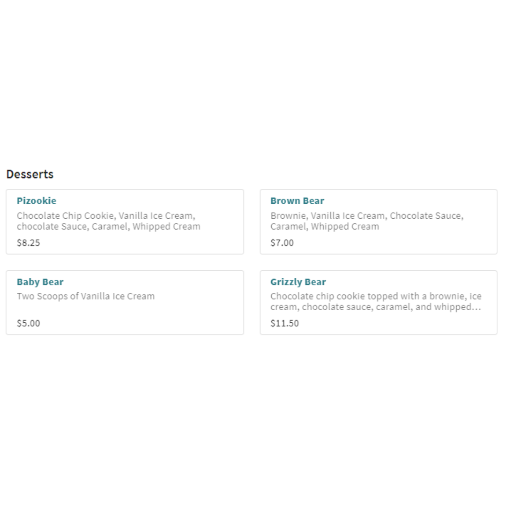
Task: Click the Grizzly Bear description text
Action: pos(376,302)
